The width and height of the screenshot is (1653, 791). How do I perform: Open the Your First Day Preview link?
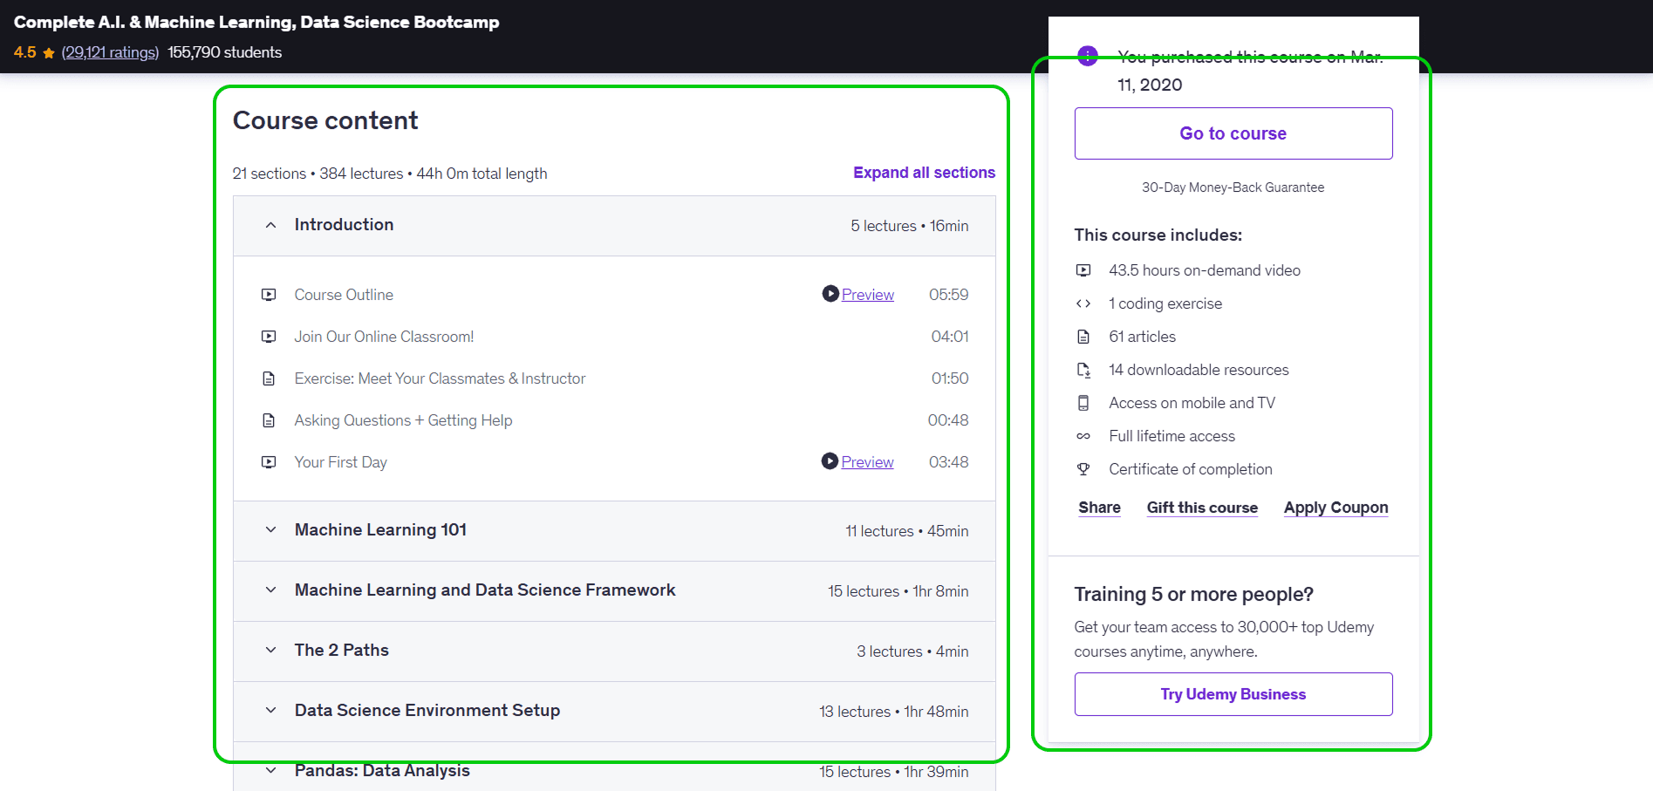(x=867, y=462)
